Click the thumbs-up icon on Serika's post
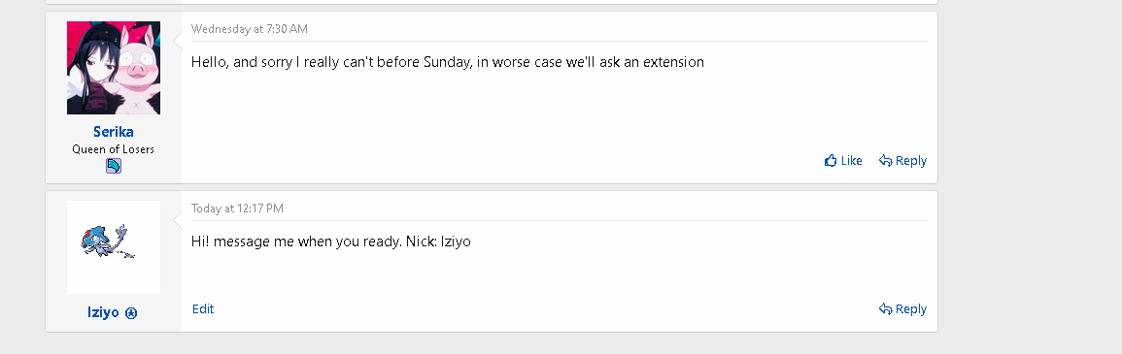 pos(831,161)
